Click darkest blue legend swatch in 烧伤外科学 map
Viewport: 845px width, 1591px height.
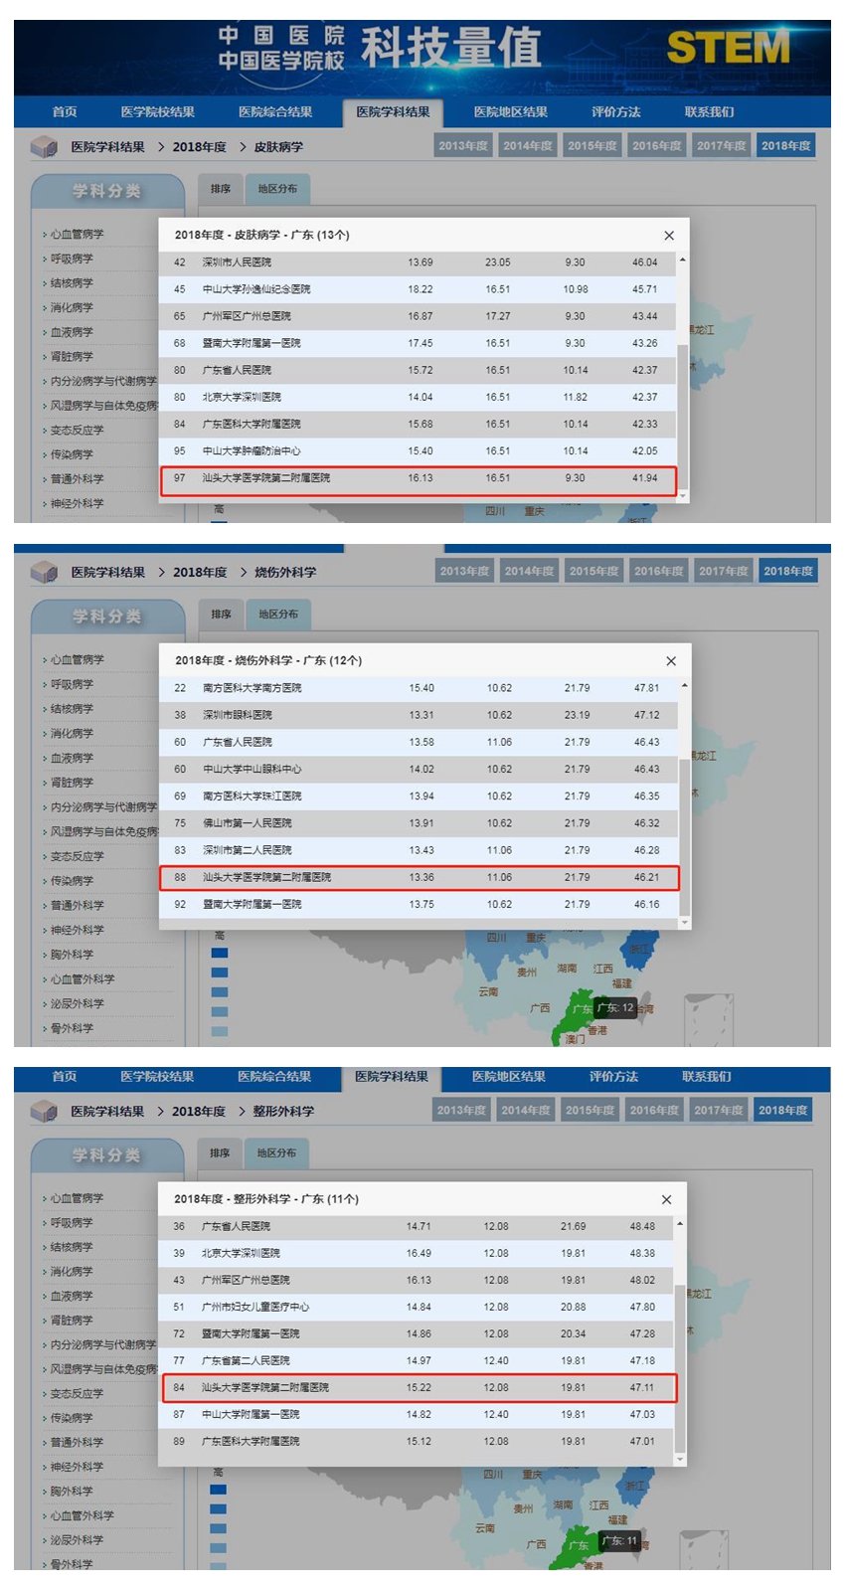click(x=220, y=953)
